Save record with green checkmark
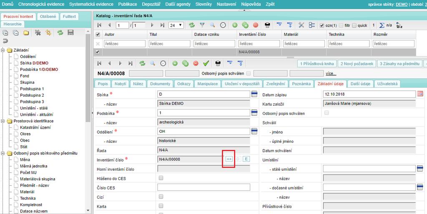The width and height of the screenshot is (427, 214). 206,63
